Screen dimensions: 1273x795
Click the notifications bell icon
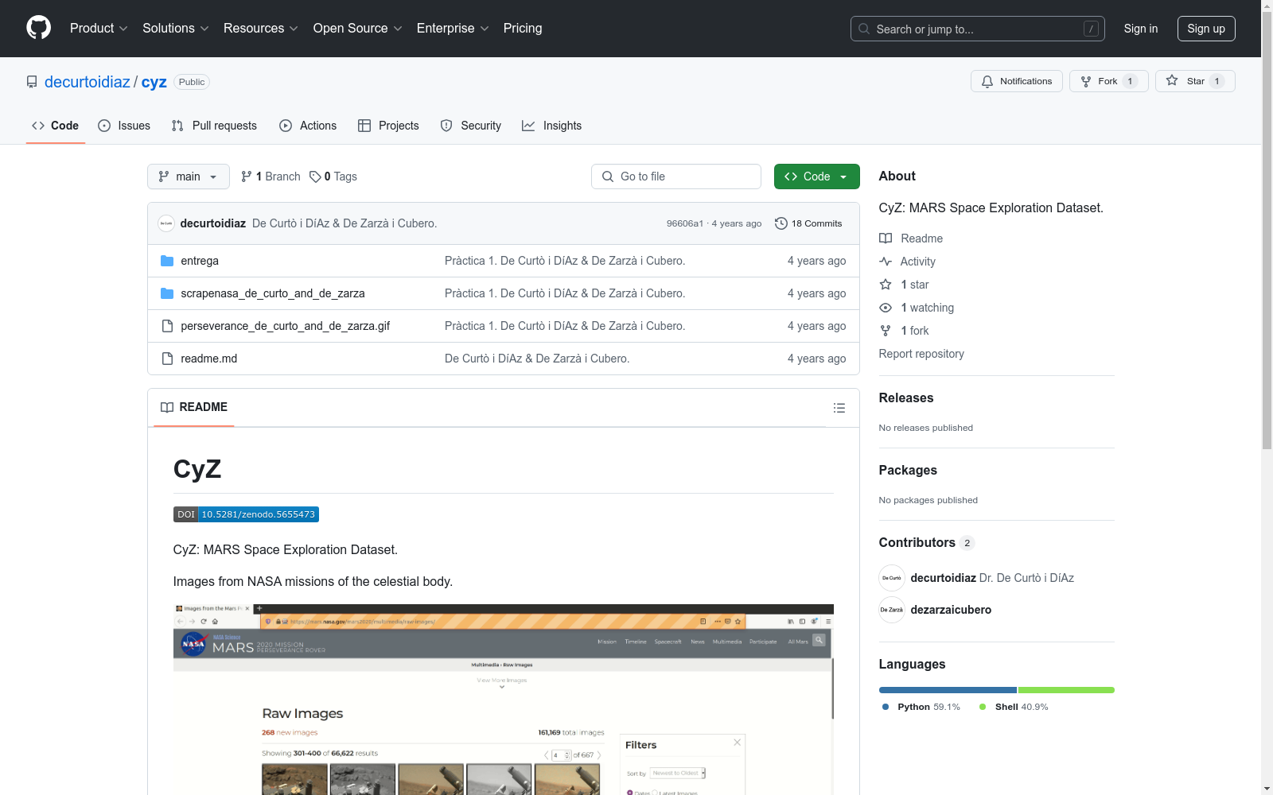[x=987, y=81]
